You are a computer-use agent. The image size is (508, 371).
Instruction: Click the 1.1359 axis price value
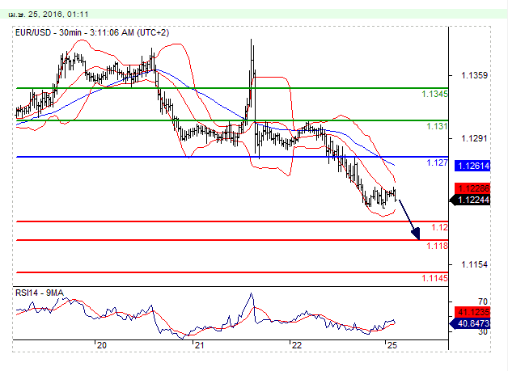pos(474,75)
